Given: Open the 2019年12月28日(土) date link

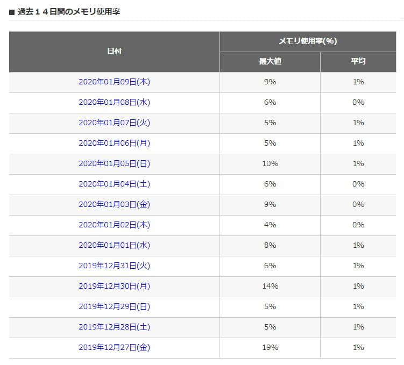Looking at the screenshot, I should (x=114, y=327).
